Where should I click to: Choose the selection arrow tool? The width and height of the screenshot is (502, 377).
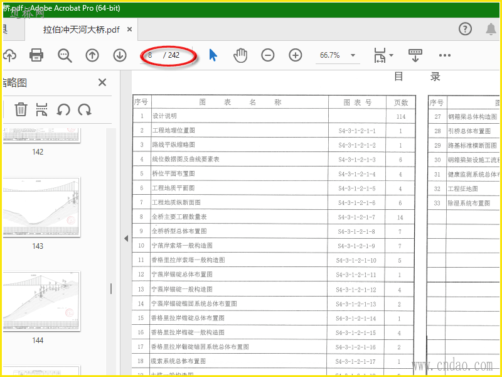pyautogui.click(x=213, y=55)
